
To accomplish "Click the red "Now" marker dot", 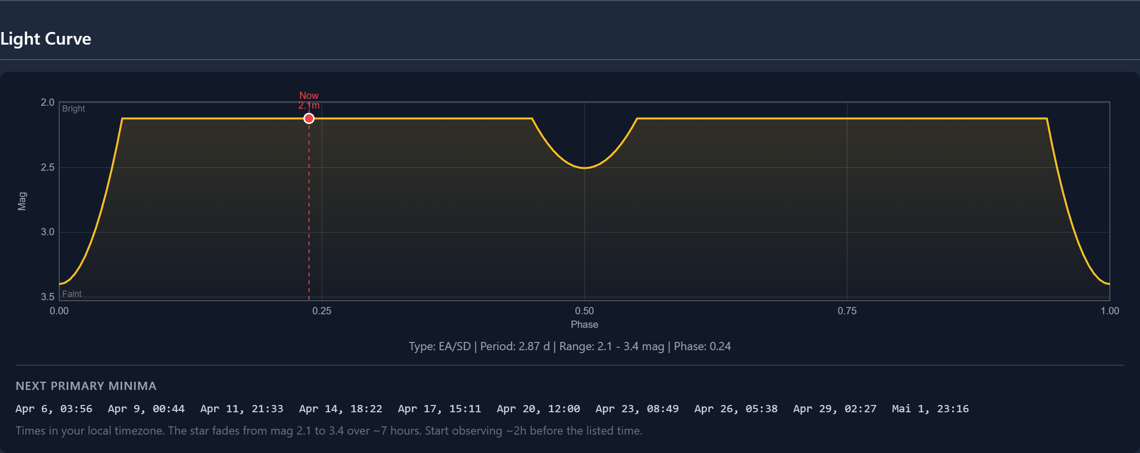I will pos(309,118).
